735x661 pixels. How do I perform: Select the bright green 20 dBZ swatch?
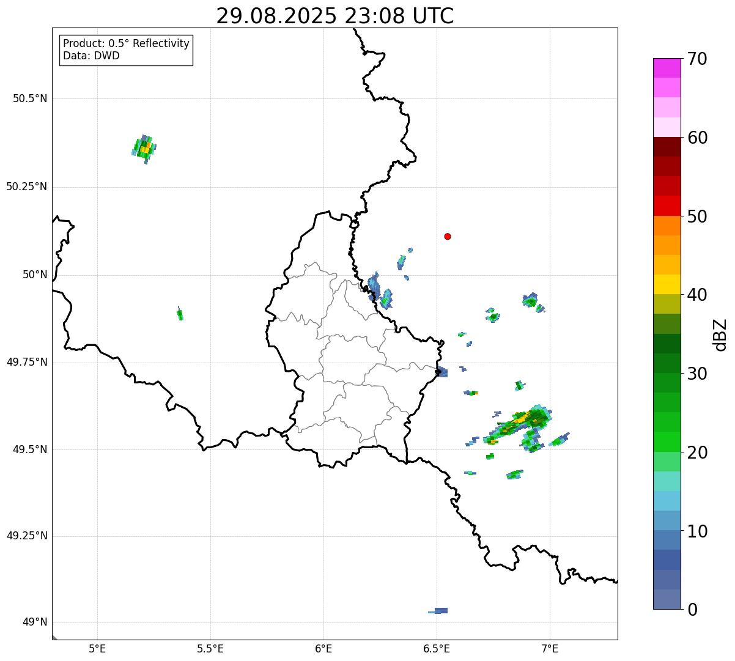point(667,441)
